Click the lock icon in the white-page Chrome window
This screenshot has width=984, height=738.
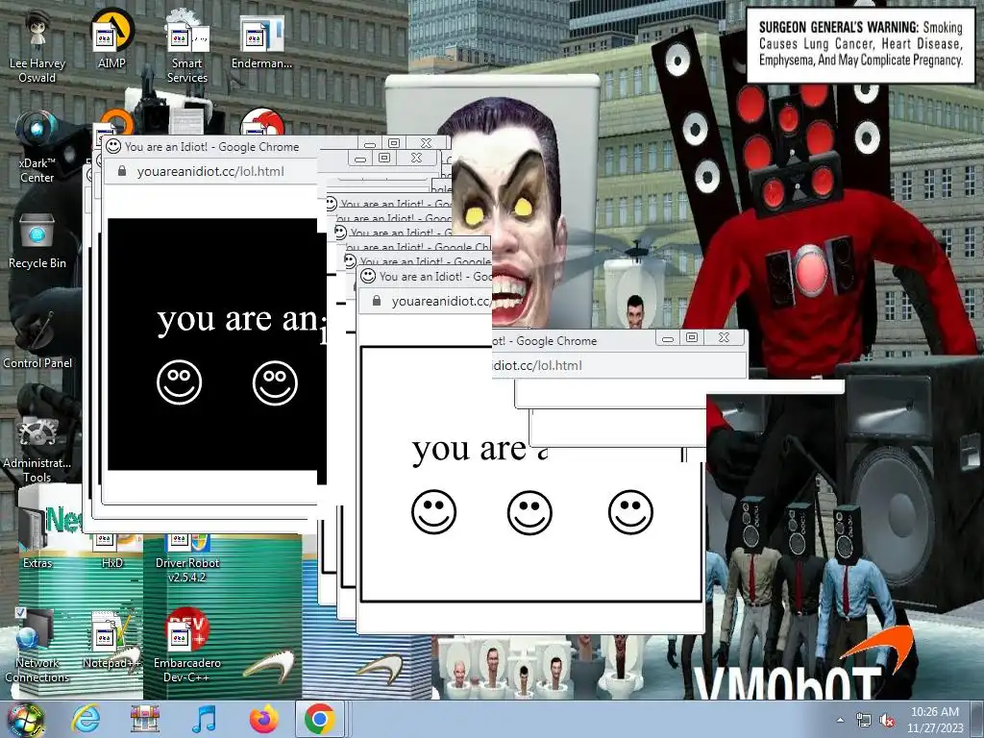point(377,301)
